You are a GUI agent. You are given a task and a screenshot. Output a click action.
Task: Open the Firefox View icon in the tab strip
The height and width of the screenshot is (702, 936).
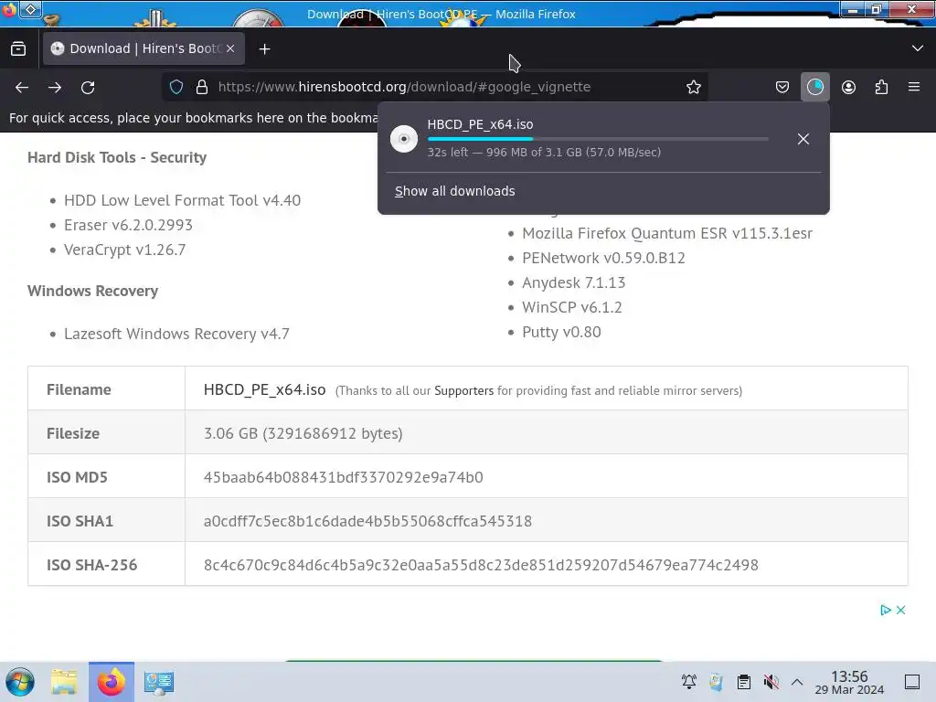(18, 49)
